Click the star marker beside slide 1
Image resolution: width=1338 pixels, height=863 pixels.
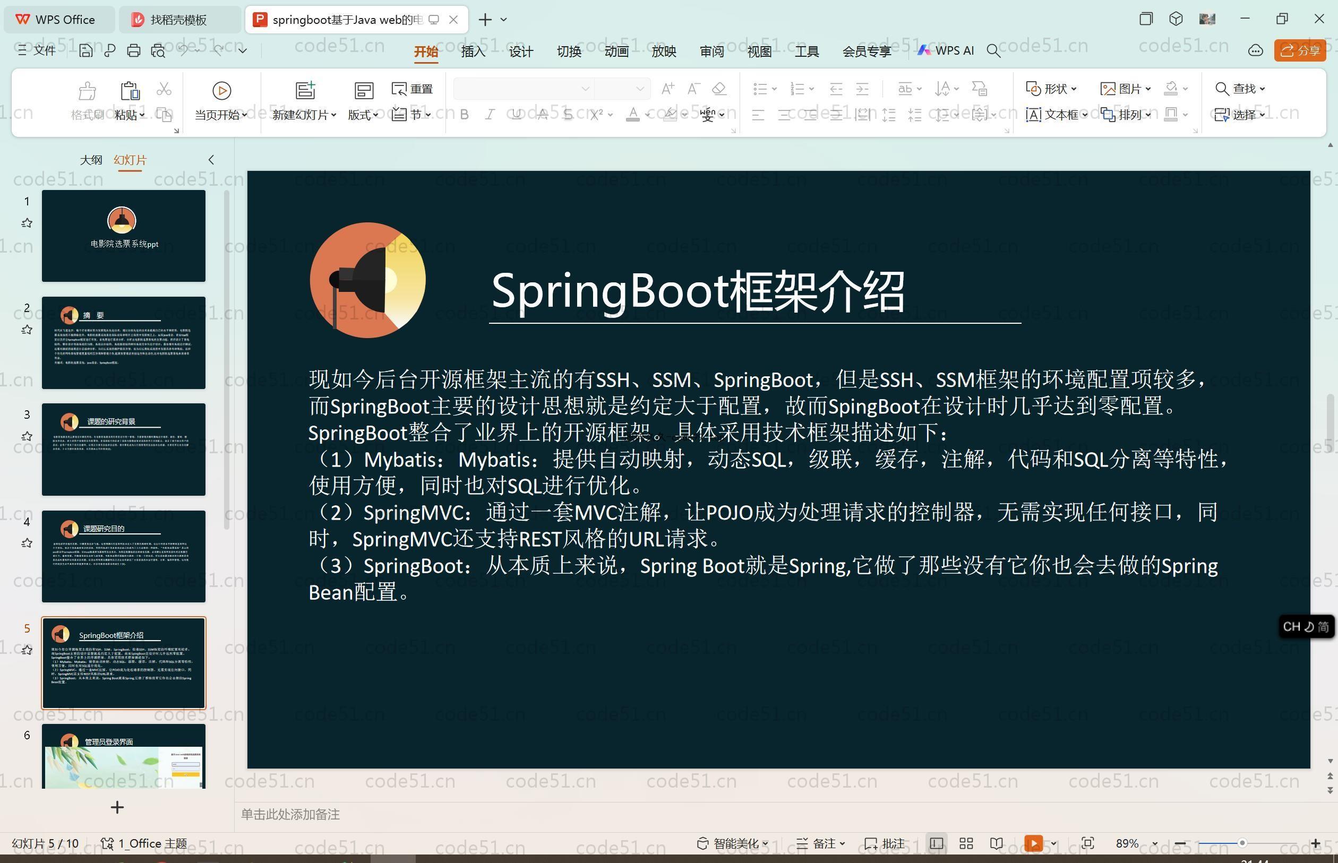click(x=27, y=223)
